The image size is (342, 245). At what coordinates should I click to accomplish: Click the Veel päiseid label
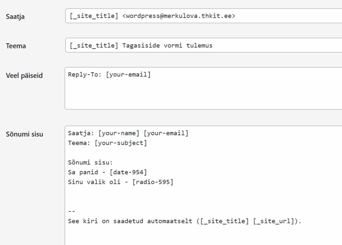tap(24, 76)
